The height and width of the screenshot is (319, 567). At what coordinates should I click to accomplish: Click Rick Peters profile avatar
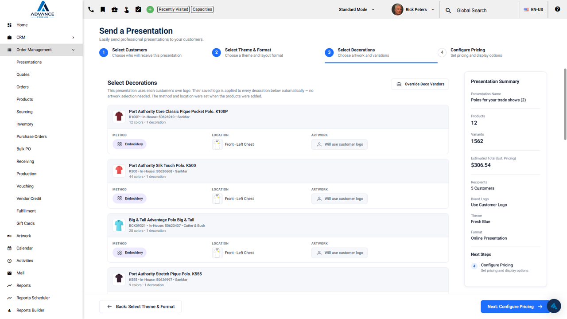click(x=397, y=9)
